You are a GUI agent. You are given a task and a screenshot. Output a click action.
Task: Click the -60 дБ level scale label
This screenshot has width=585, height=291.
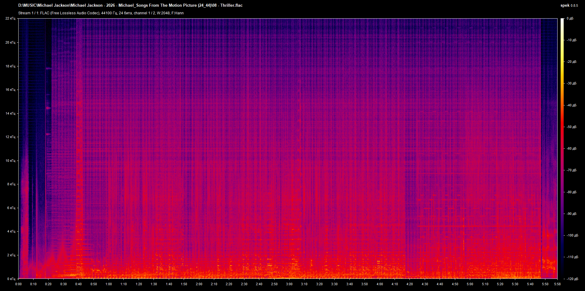[571, 148]
